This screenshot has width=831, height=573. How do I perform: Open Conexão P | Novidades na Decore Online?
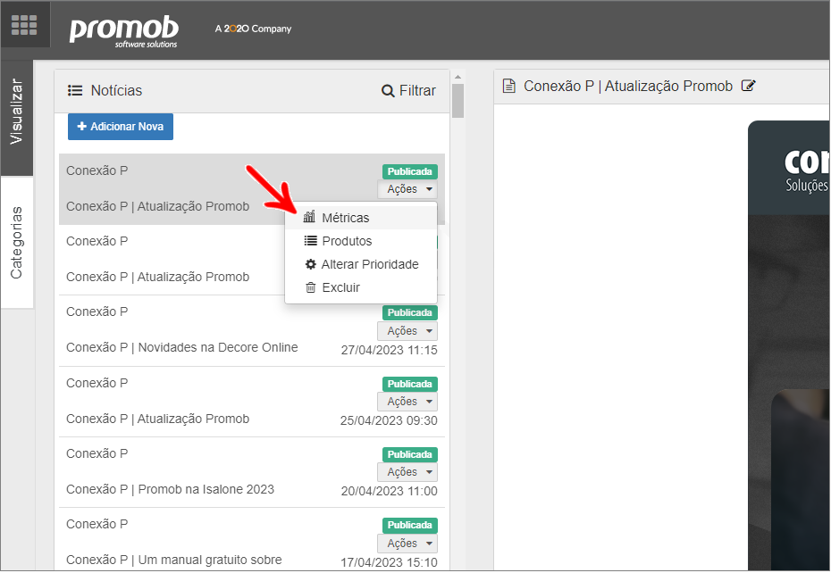click(181, 347)
